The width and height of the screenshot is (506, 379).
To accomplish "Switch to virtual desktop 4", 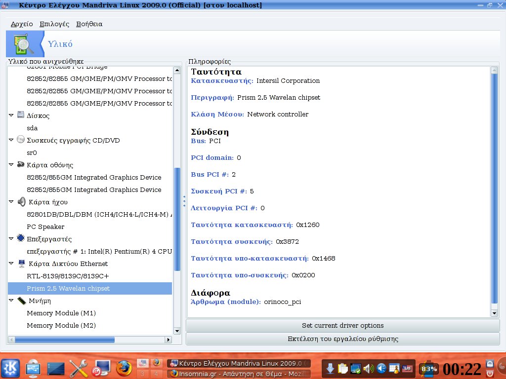I will click(x=157, y=374).
